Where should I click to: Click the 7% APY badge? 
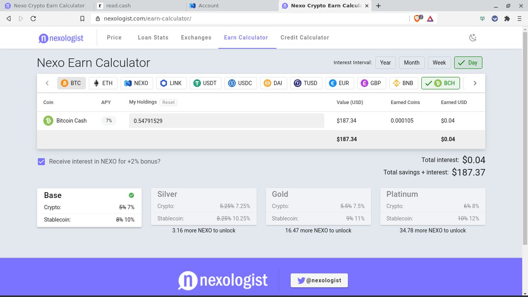point(109,121)
